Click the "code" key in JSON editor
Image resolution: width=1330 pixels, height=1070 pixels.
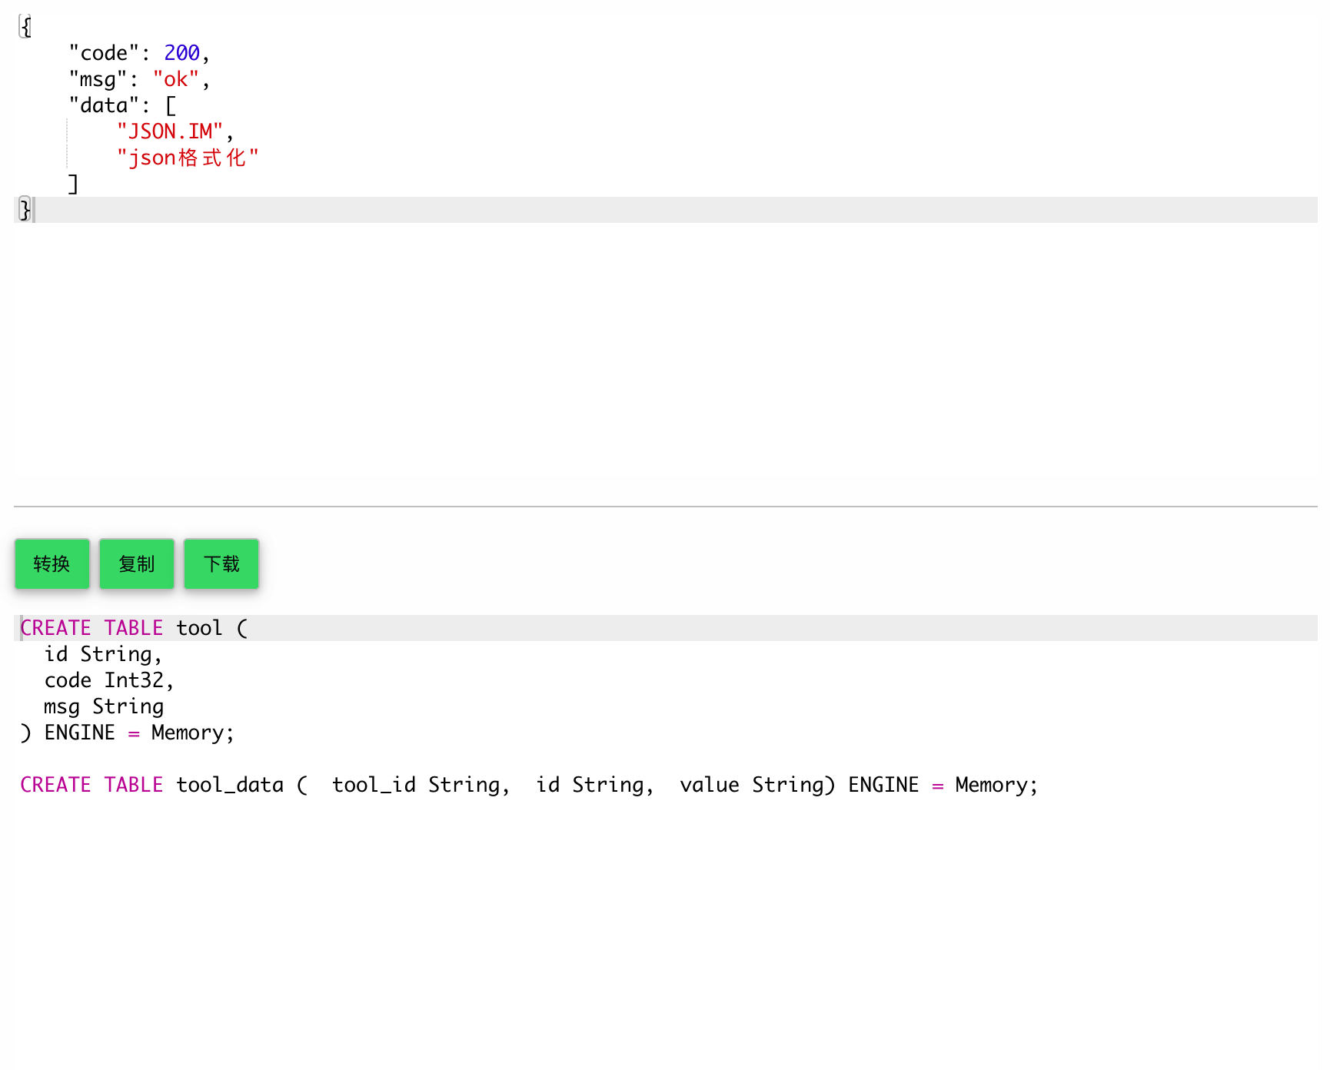104,53
